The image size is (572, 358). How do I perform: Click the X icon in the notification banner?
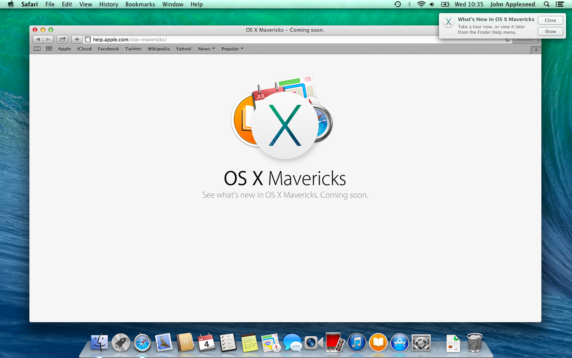pos(448,22)
